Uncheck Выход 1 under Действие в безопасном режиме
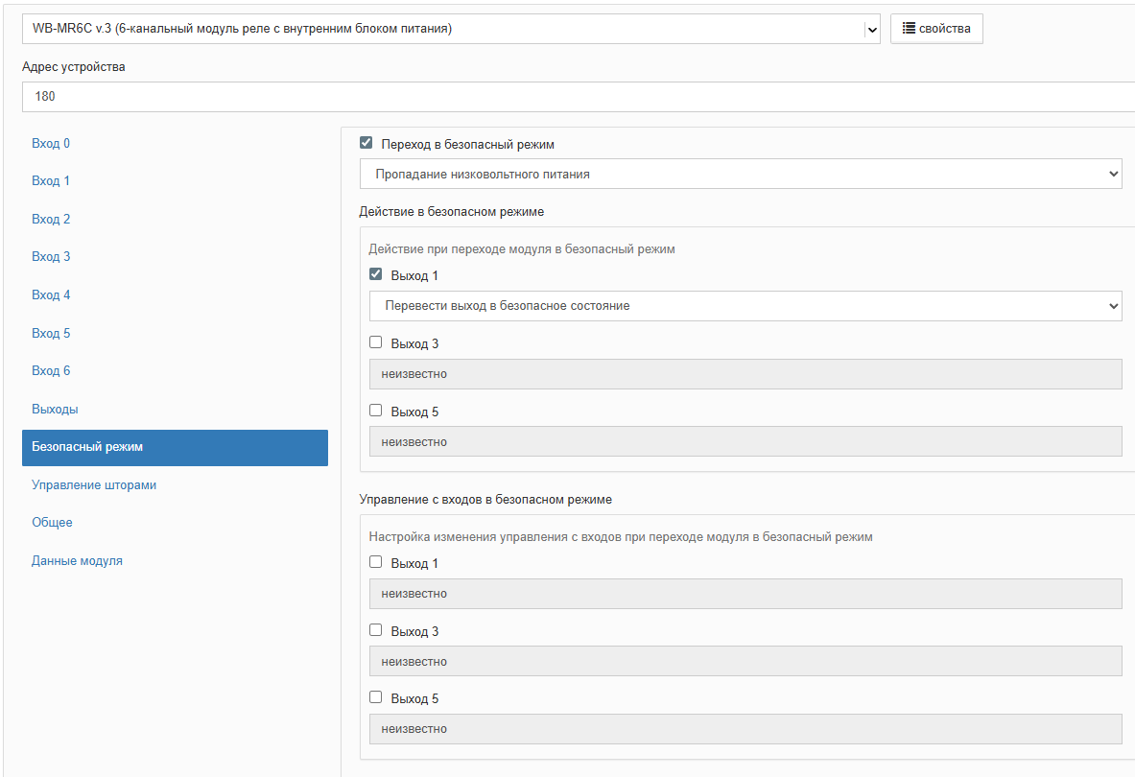This screenshot has width=1135, height=777. (376, 274)
